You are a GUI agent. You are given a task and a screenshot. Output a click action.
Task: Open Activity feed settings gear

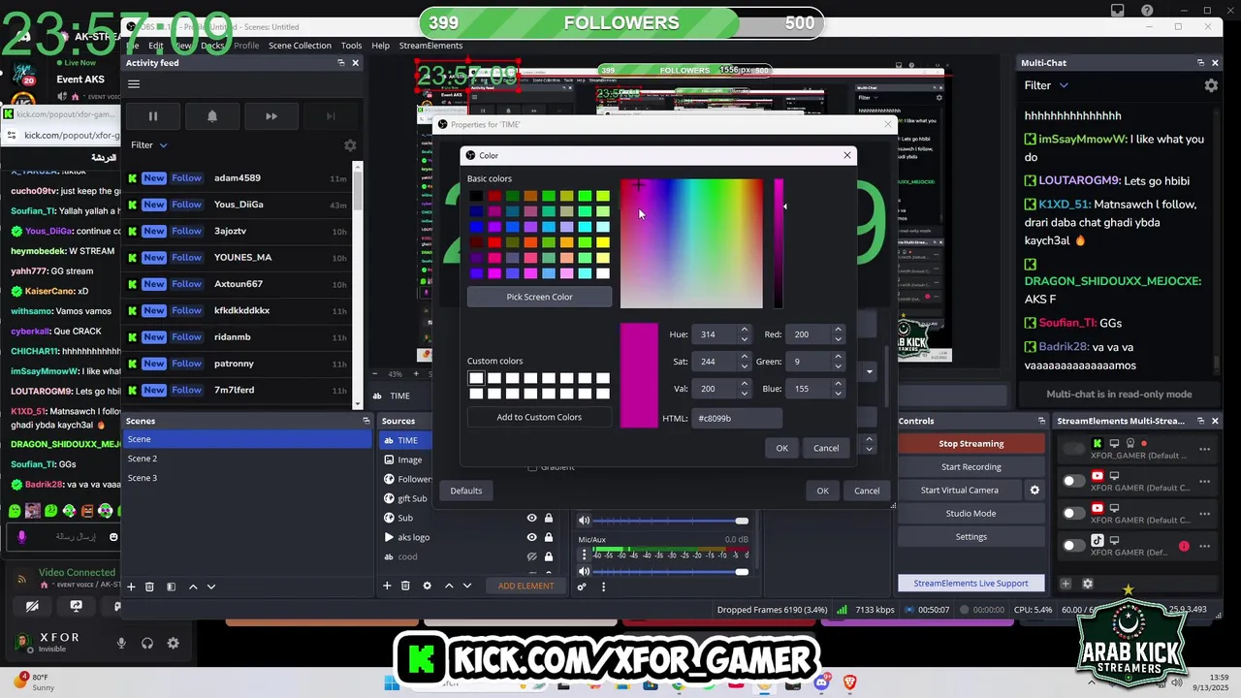pyautogui.click(x=350, y=145)
